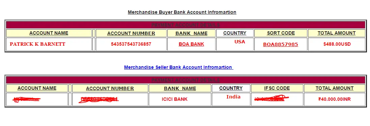
Task: Click account number 543537543736857
Action: [x=131, y=44]
